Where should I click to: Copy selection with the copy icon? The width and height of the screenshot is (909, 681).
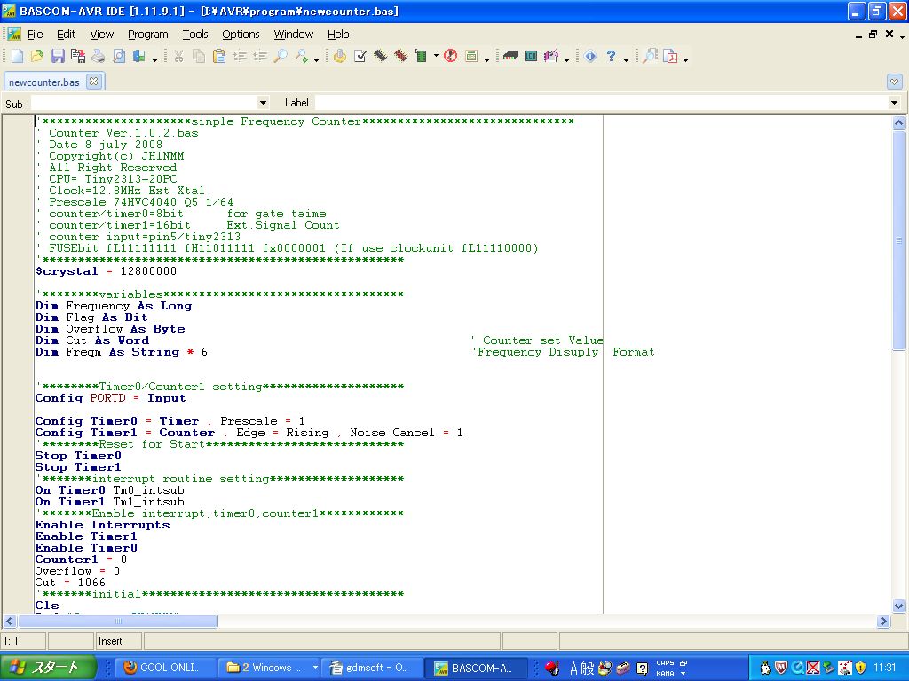click(199, 56)
